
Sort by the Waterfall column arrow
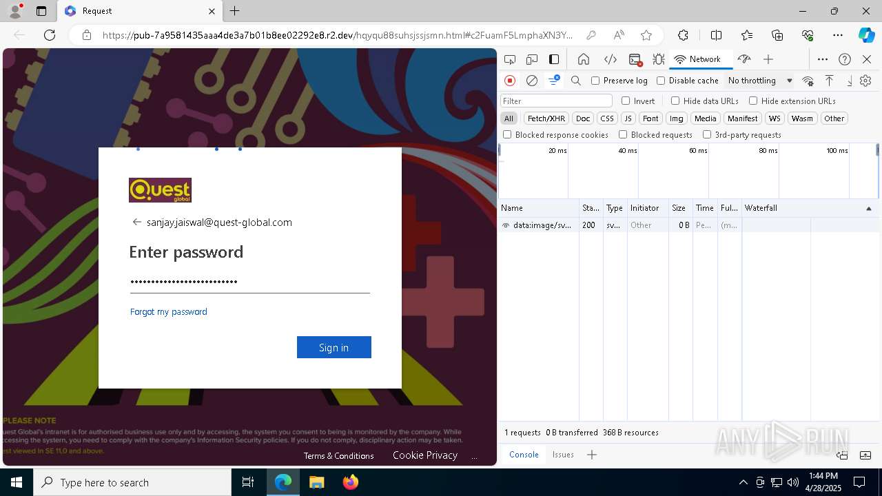[869, 208]
